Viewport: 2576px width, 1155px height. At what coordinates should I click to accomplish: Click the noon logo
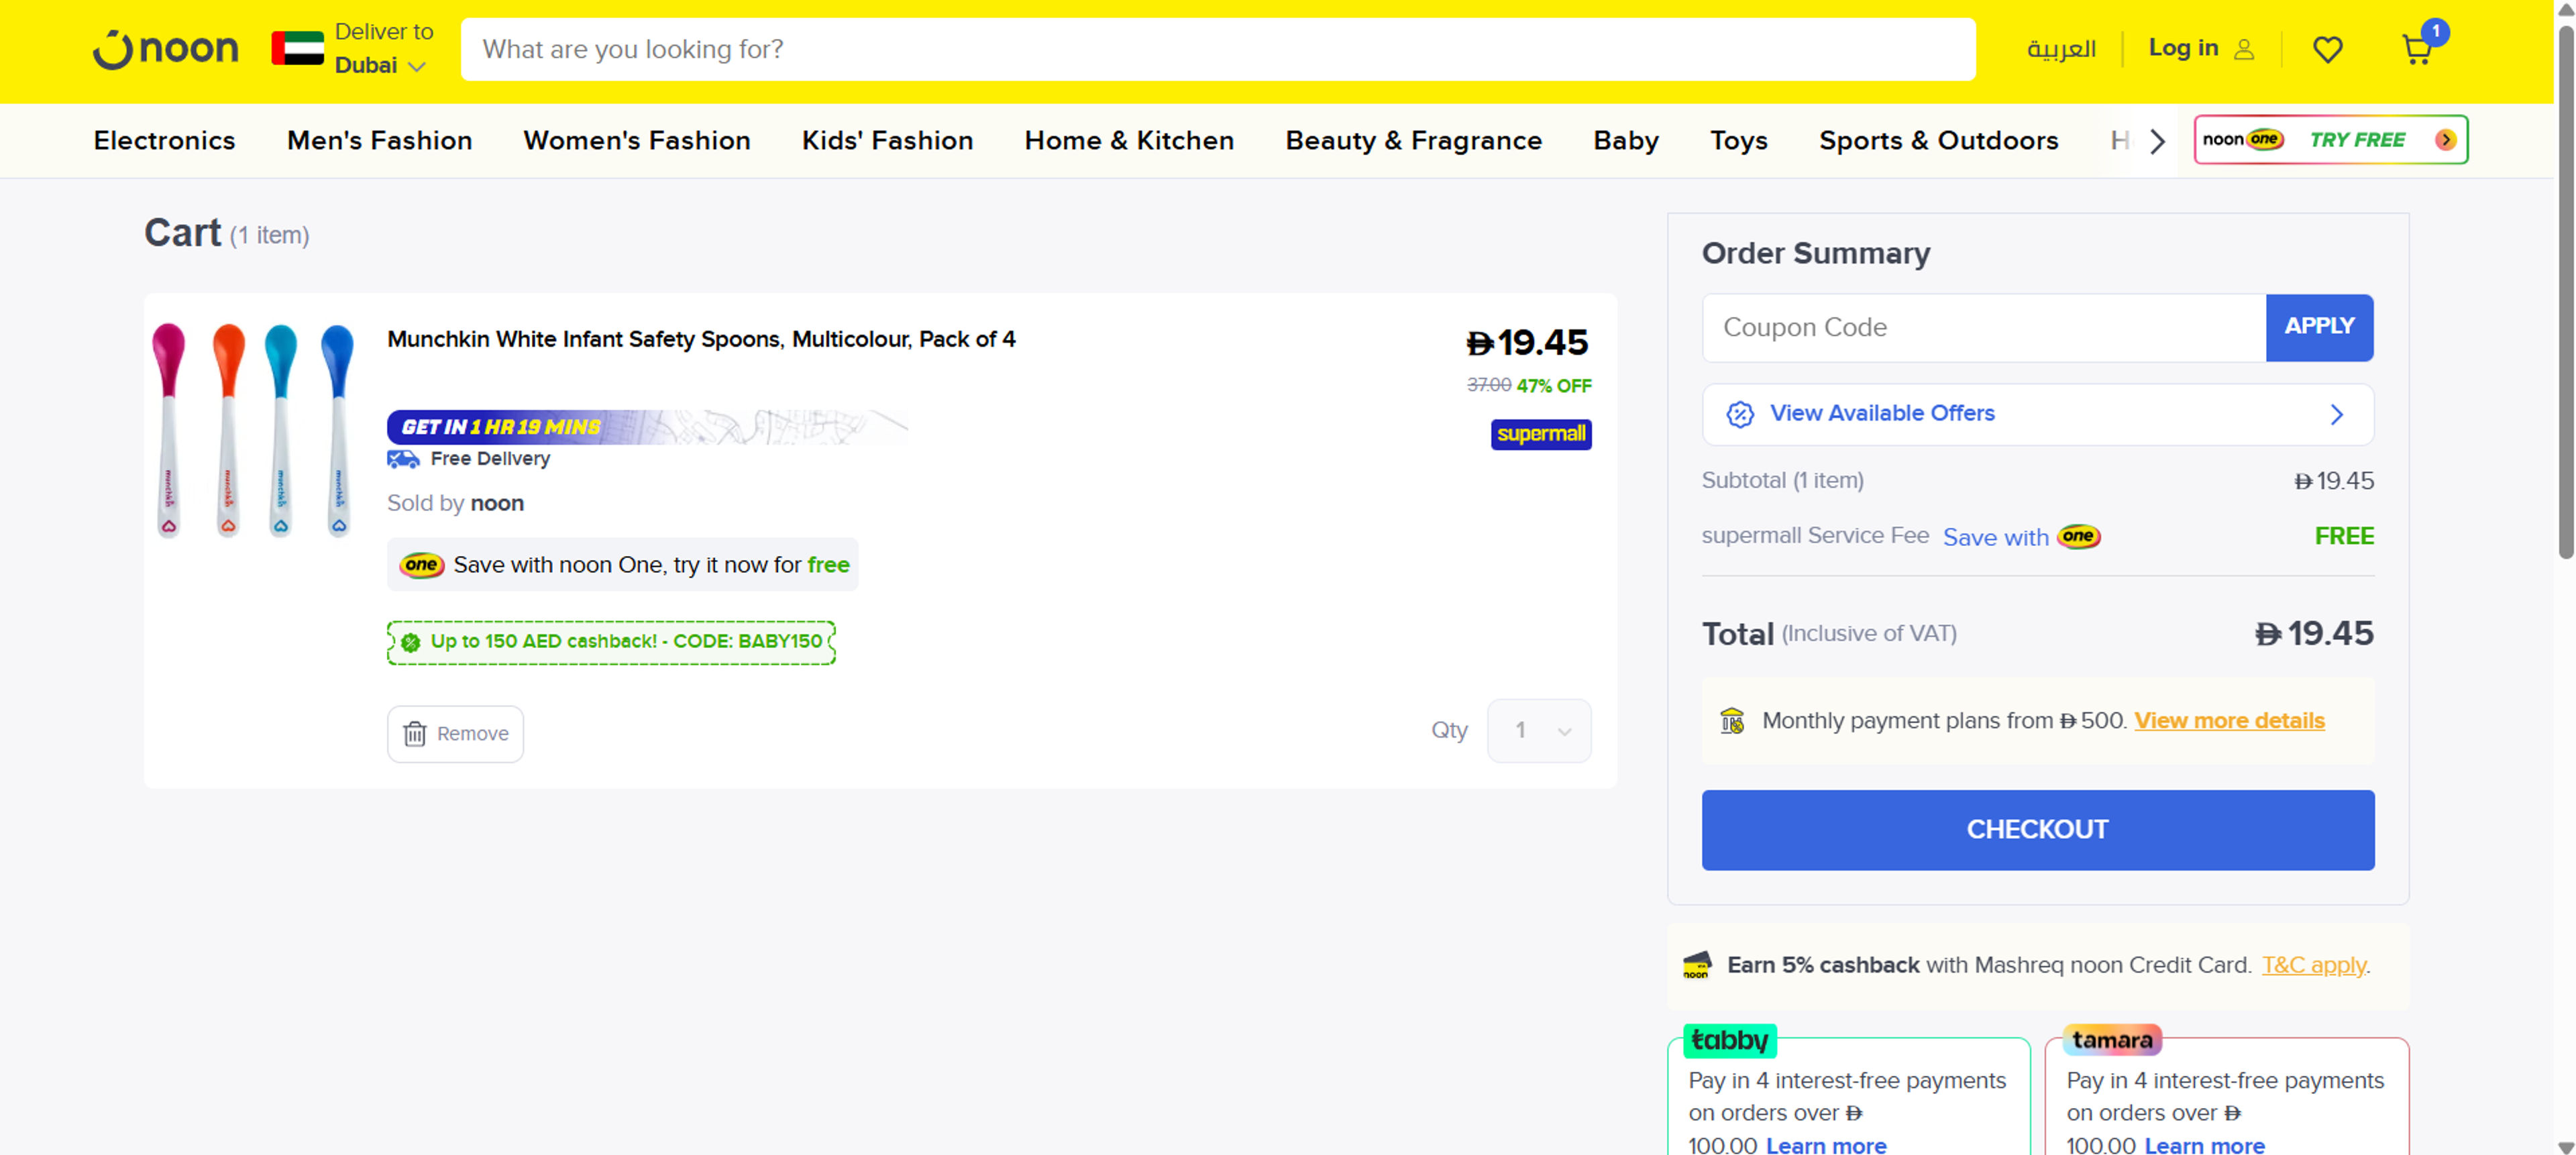coord(166,48)
